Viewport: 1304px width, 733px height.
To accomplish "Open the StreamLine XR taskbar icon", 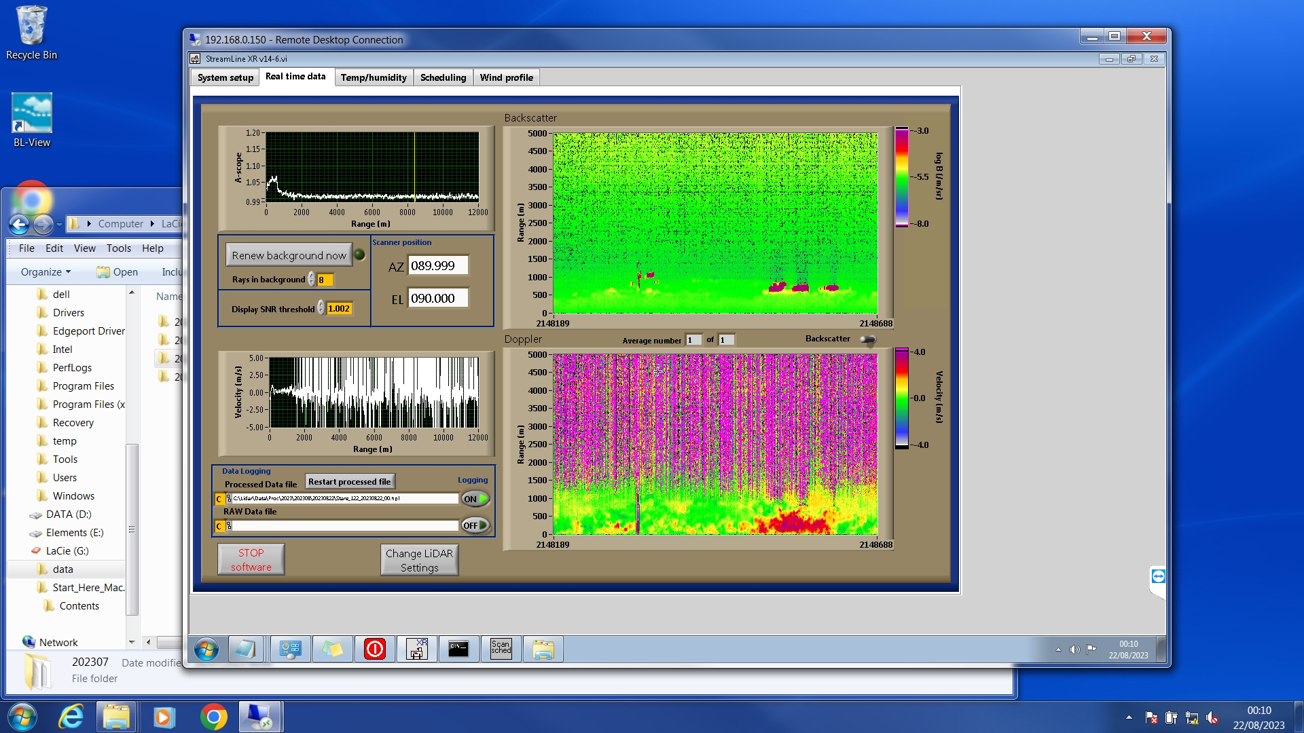I will pyautogui.click(x=416, y=650).
